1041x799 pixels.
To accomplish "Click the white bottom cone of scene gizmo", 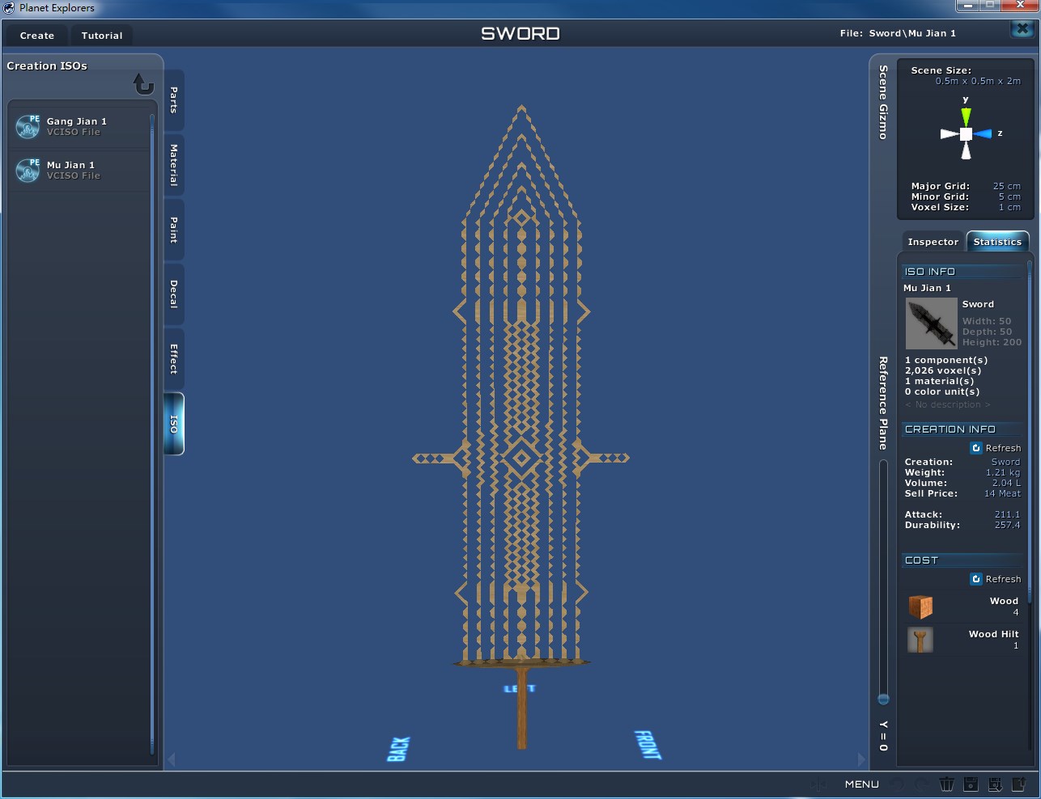I will 966,150.
